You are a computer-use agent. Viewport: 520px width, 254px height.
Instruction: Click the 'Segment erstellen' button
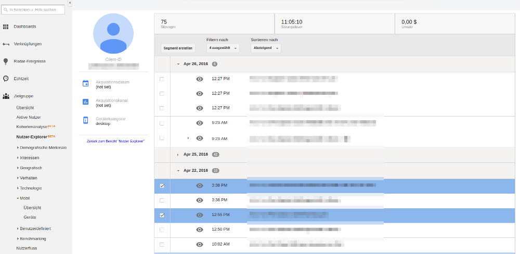178,48
